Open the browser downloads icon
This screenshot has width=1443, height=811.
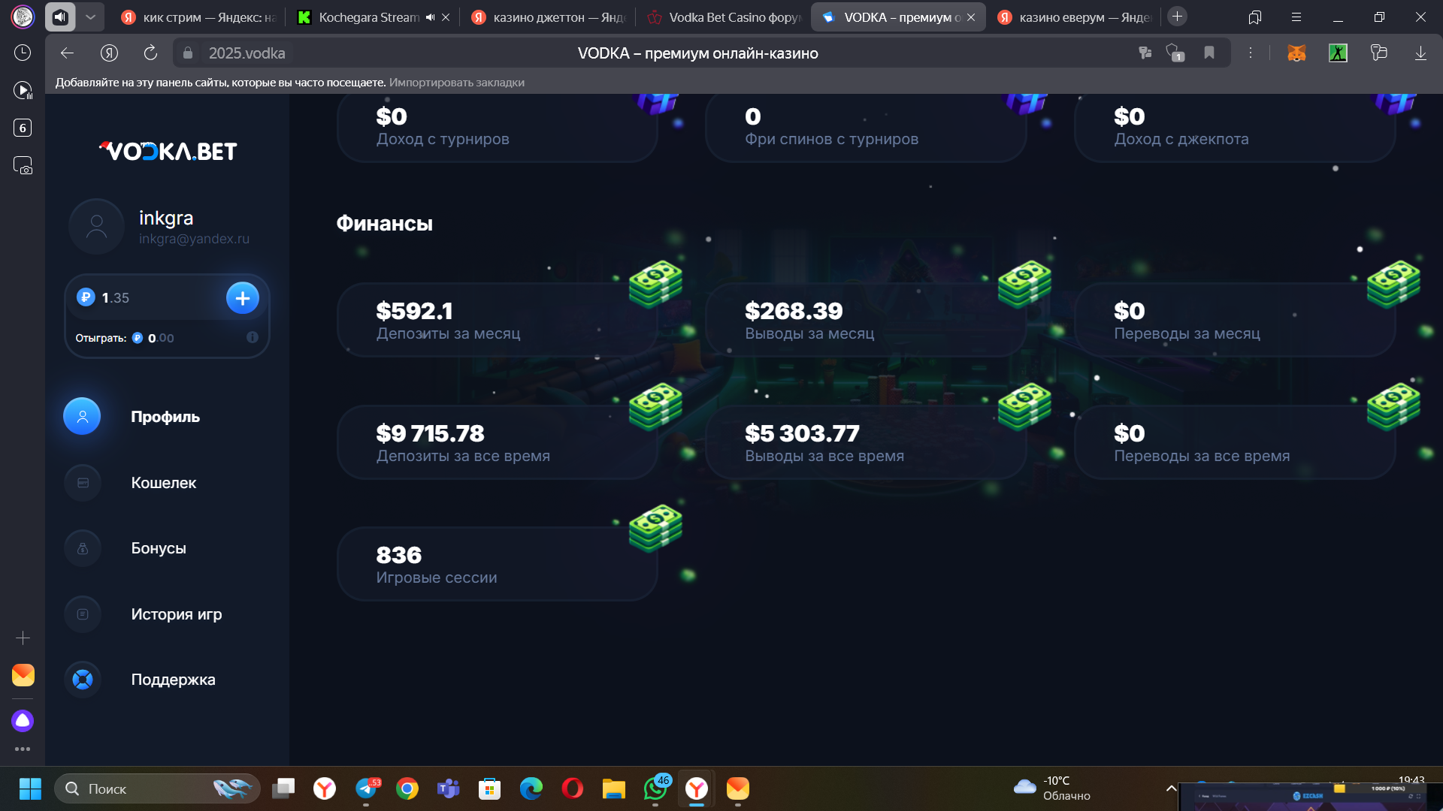[x=1420, y=53]
